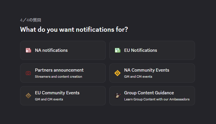216x124 pixels.
Task: Click the '4/4の質問' question counter
Action: pos(30,20)
